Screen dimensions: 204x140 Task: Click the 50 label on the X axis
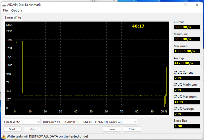[91, 112]
